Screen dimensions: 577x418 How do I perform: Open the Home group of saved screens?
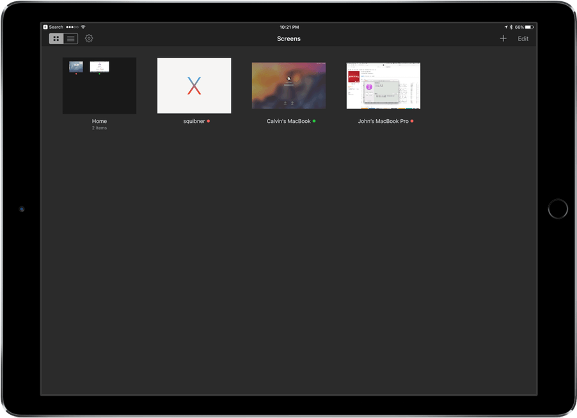click(x=99, y=85)
